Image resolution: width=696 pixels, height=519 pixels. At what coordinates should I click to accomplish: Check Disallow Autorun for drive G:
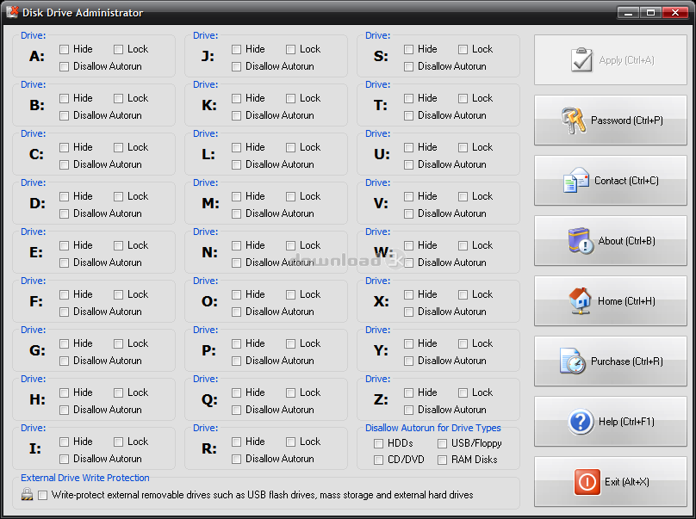pos(65,361)
